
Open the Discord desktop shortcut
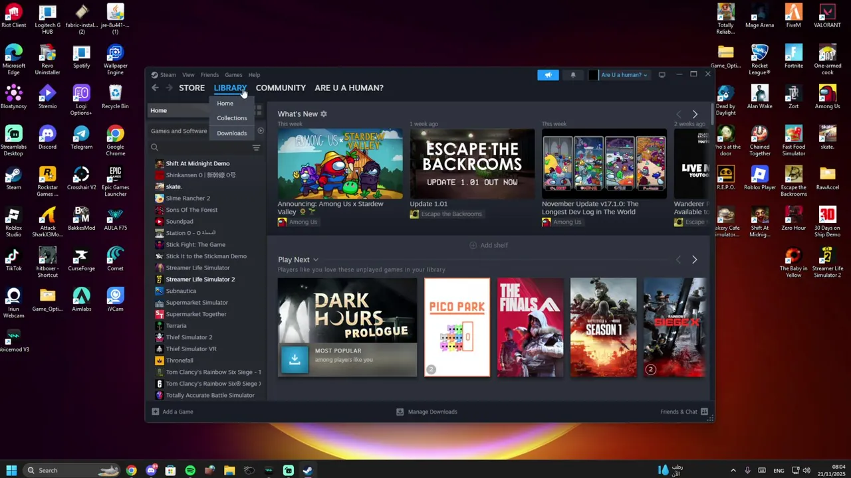point(47,138)
